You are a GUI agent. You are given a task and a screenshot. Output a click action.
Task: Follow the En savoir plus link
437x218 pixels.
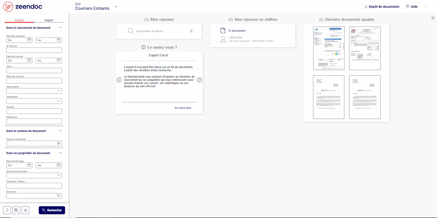point(184,108)
